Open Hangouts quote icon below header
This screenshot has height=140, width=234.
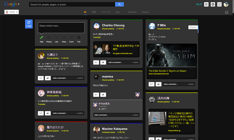226,12
